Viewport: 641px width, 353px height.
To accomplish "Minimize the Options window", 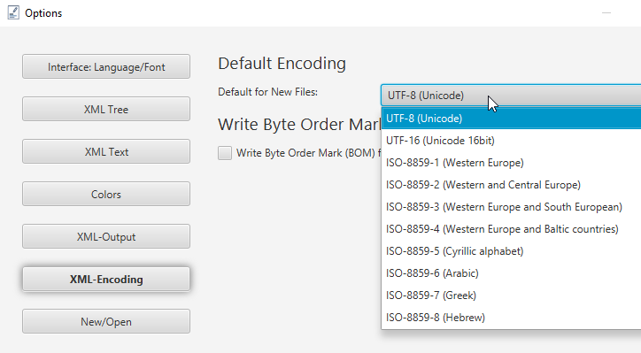I will click(606, 12).
